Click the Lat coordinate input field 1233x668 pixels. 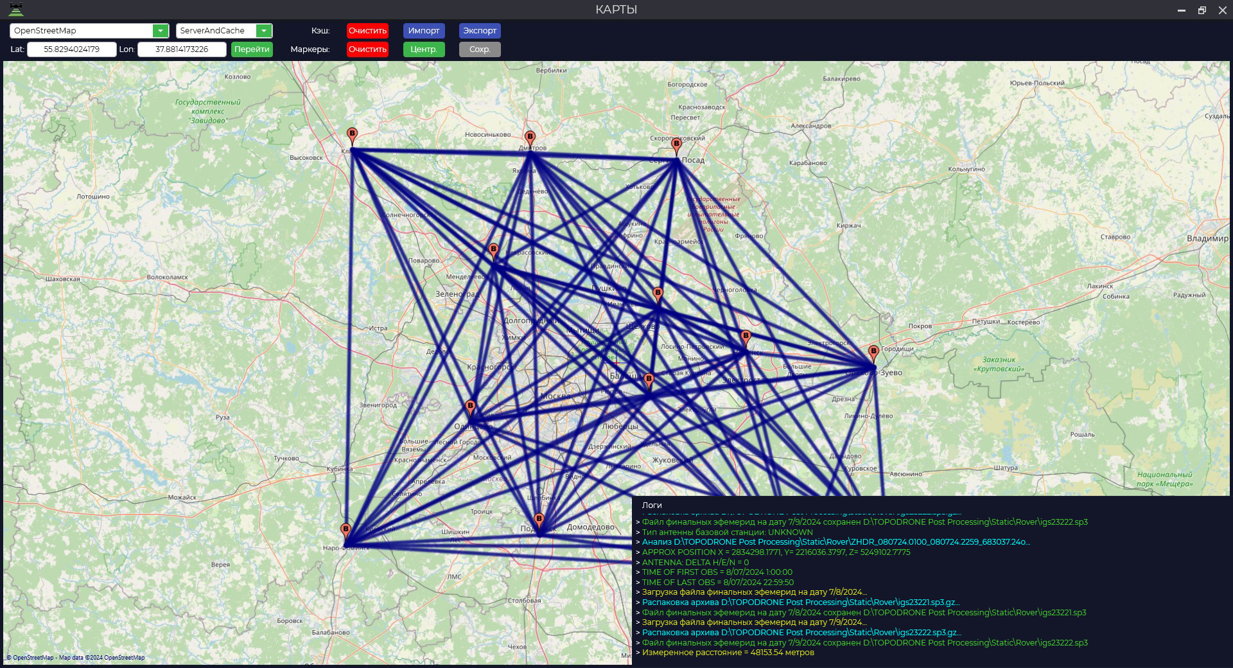click(72, 49)
